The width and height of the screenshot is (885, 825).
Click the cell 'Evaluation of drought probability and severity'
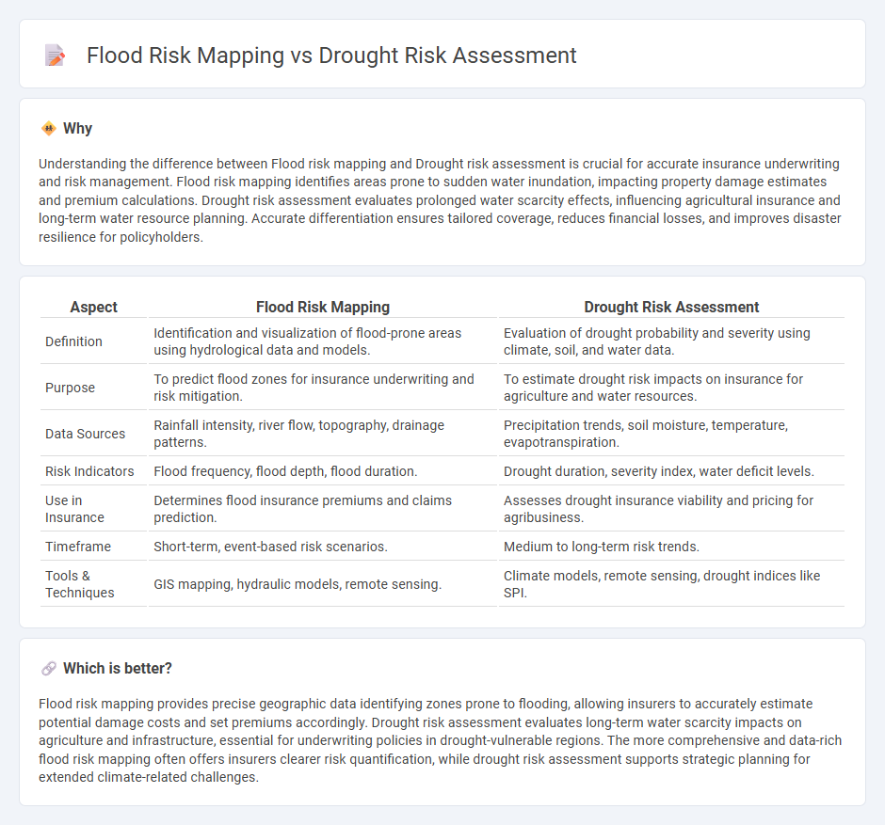[x=671, y=341]
